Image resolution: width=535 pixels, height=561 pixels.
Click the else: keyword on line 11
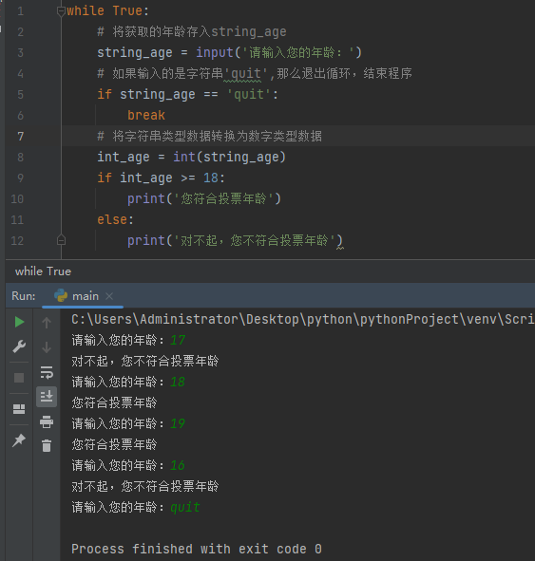115,219
